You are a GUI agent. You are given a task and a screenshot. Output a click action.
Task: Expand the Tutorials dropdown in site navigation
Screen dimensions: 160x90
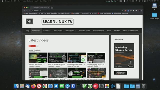(47, 31)
